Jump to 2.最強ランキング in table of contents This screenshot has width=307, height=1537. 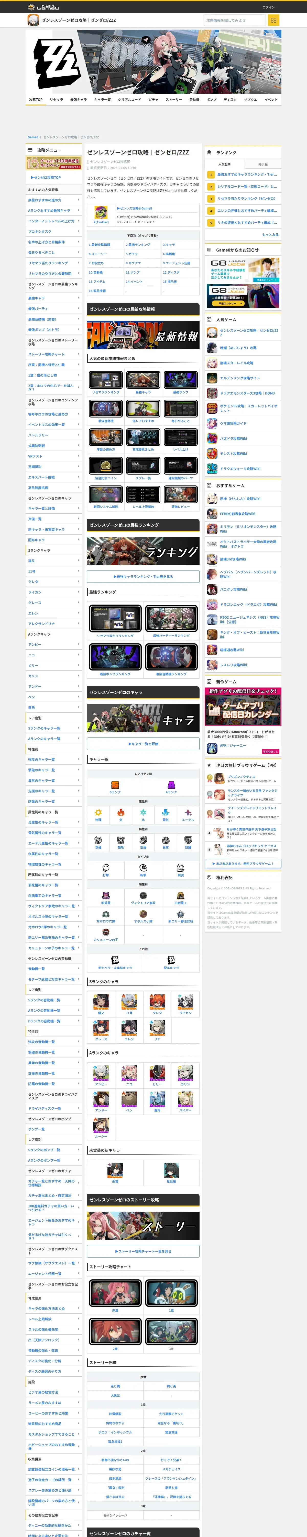[x=138, y=245]
